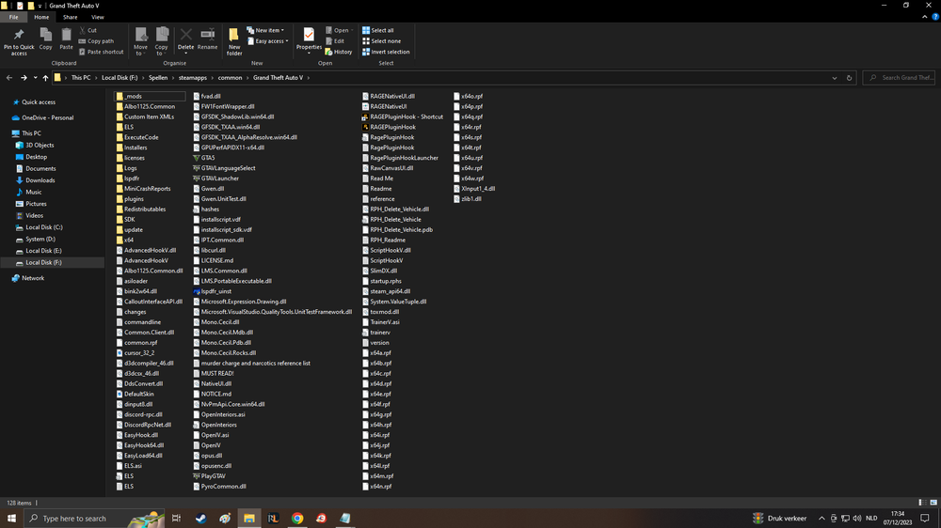Open the Copy to menu
This screenshot has width=941, height=528.
(162, 41)
